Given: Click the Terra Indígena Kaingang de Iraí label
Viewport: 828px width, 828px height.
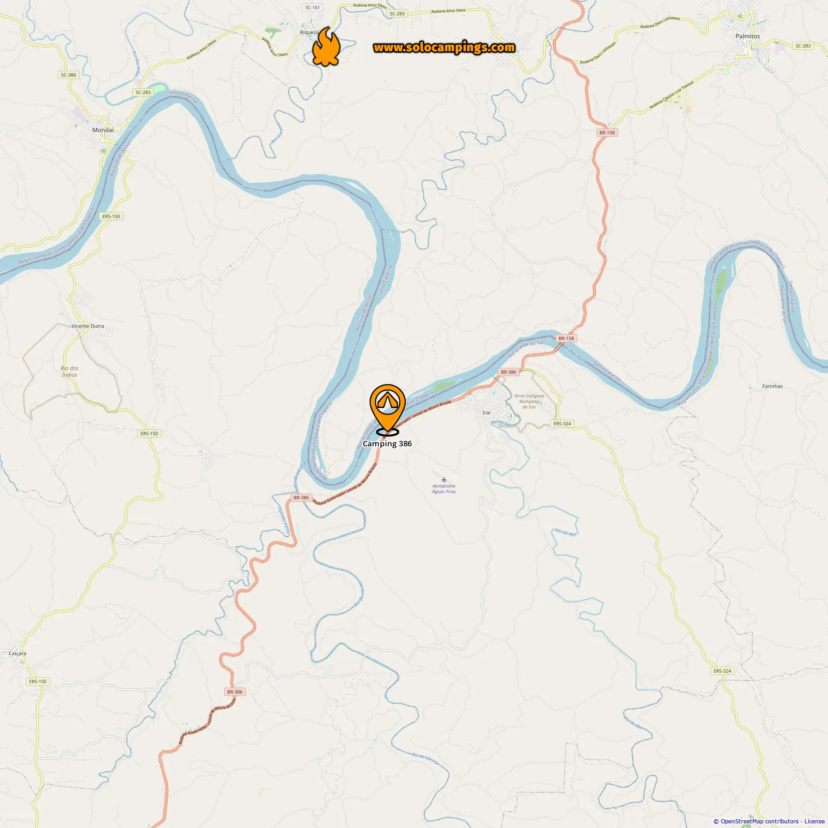Looking at the screenshot, I should (x=529, y=401).
